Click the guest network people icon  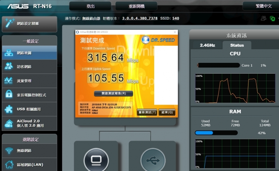[9, 66]
